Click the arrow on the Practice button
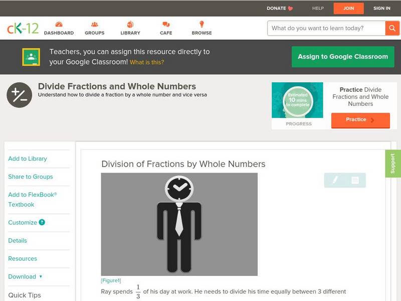The image size is (401, 301). point(372,120)
